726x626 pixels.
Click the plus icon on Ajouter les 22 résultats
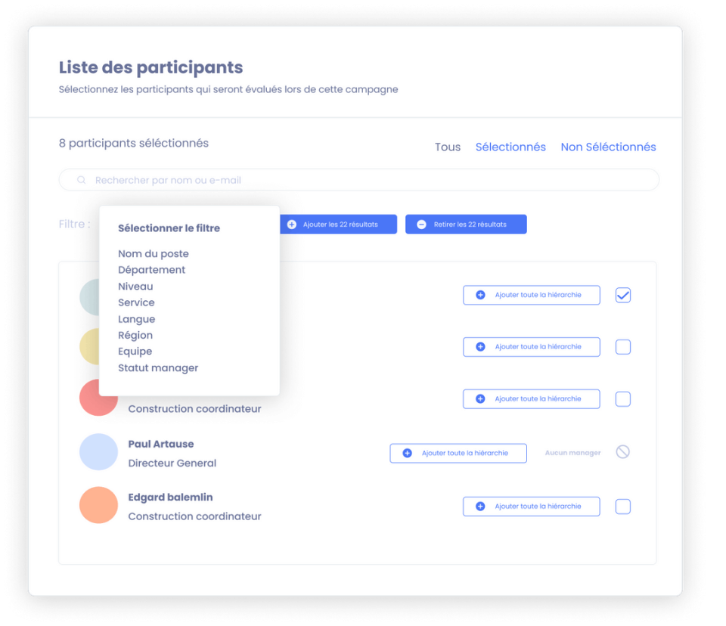point(292,224)
